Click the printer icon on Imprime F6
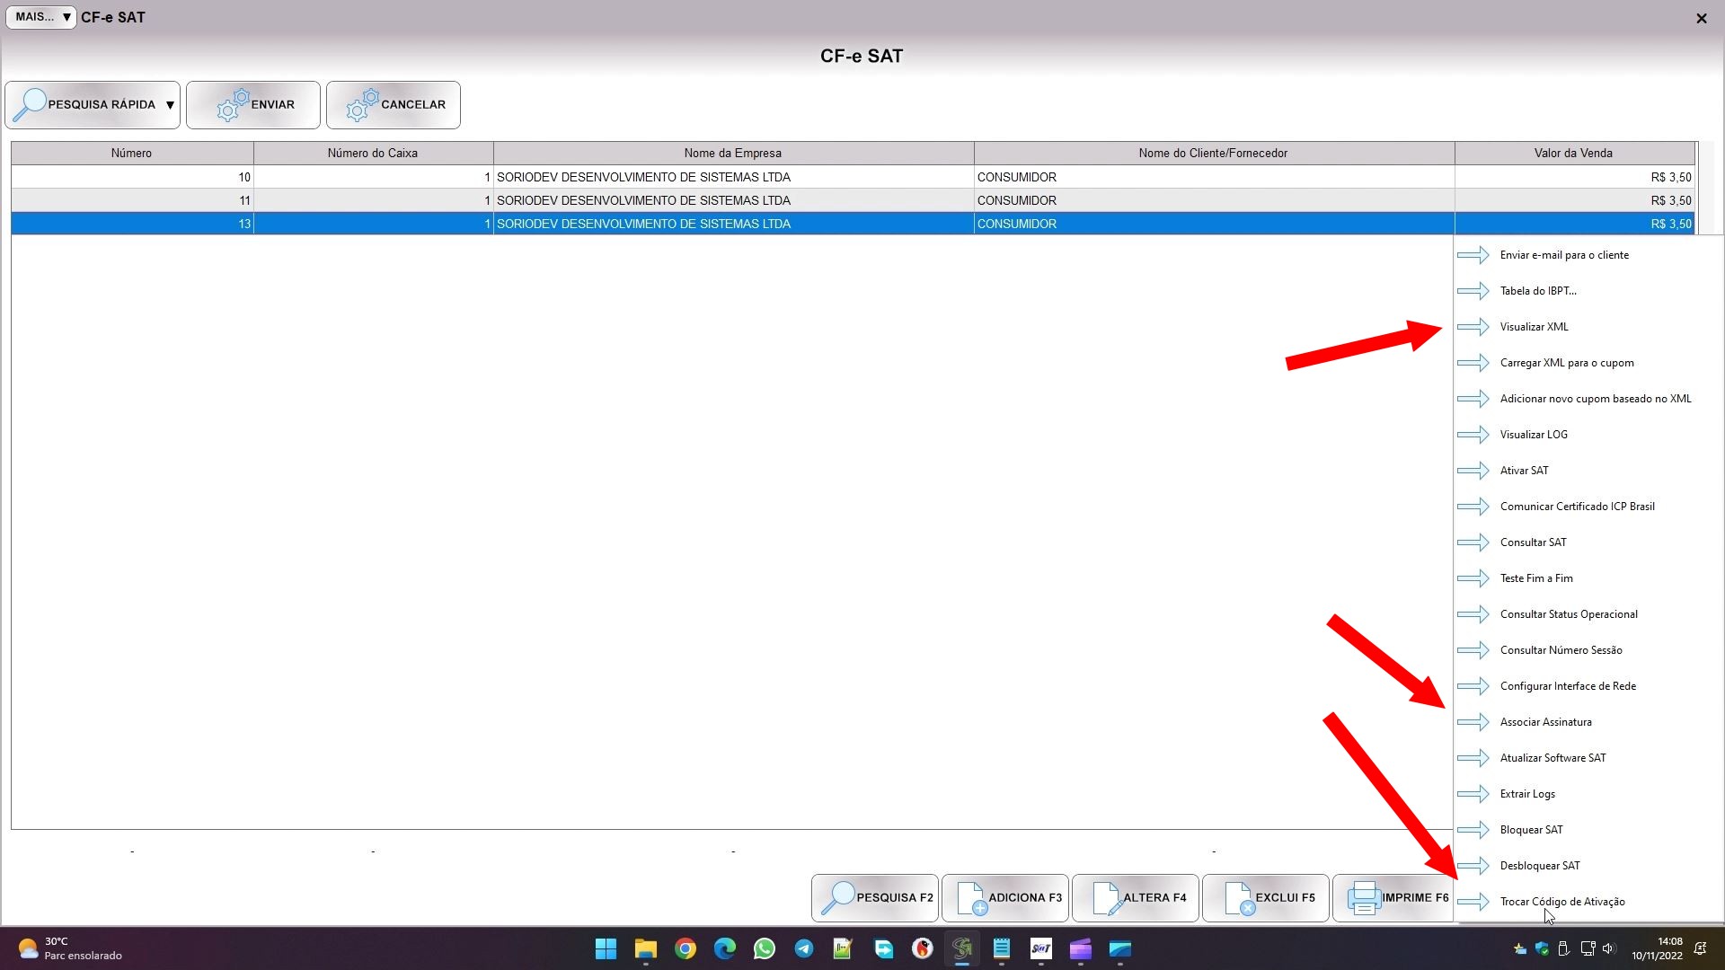Image resolution: width=1725 pixels, height=970 pixels. pos(1364,898)
